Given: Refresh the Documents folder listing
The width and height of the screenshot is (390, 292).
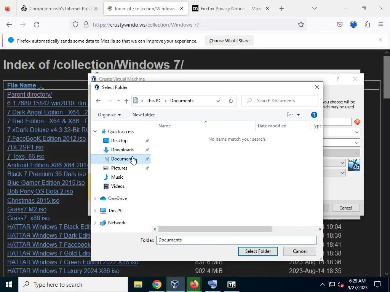Looking at the screenshot, I should point(230,101).
